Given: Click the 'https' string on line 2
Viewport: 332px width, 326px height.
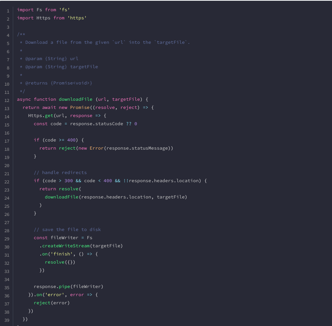Looking at the screenshot, I should (x=77, y=18).
